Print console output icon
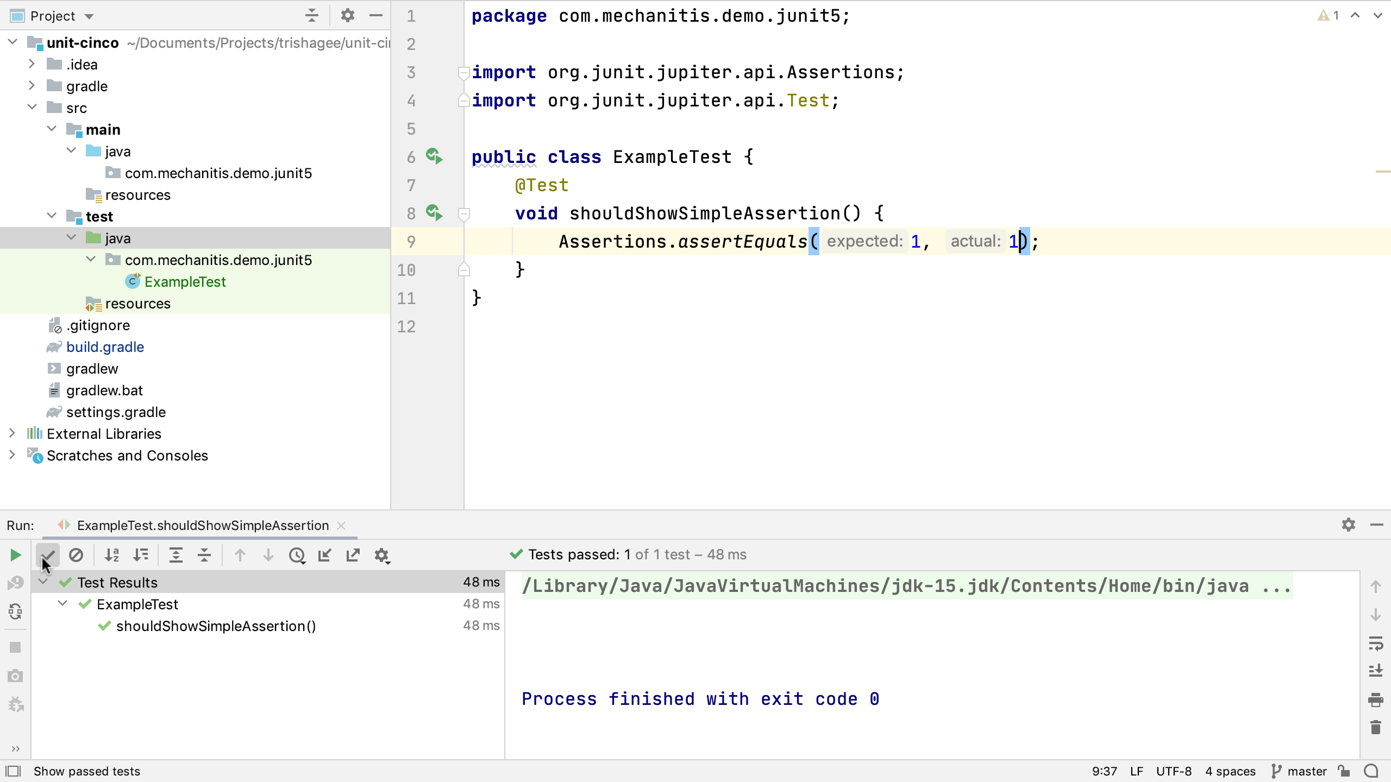1391x782 pixels. pyautogui.click(x=1376, y=699)
